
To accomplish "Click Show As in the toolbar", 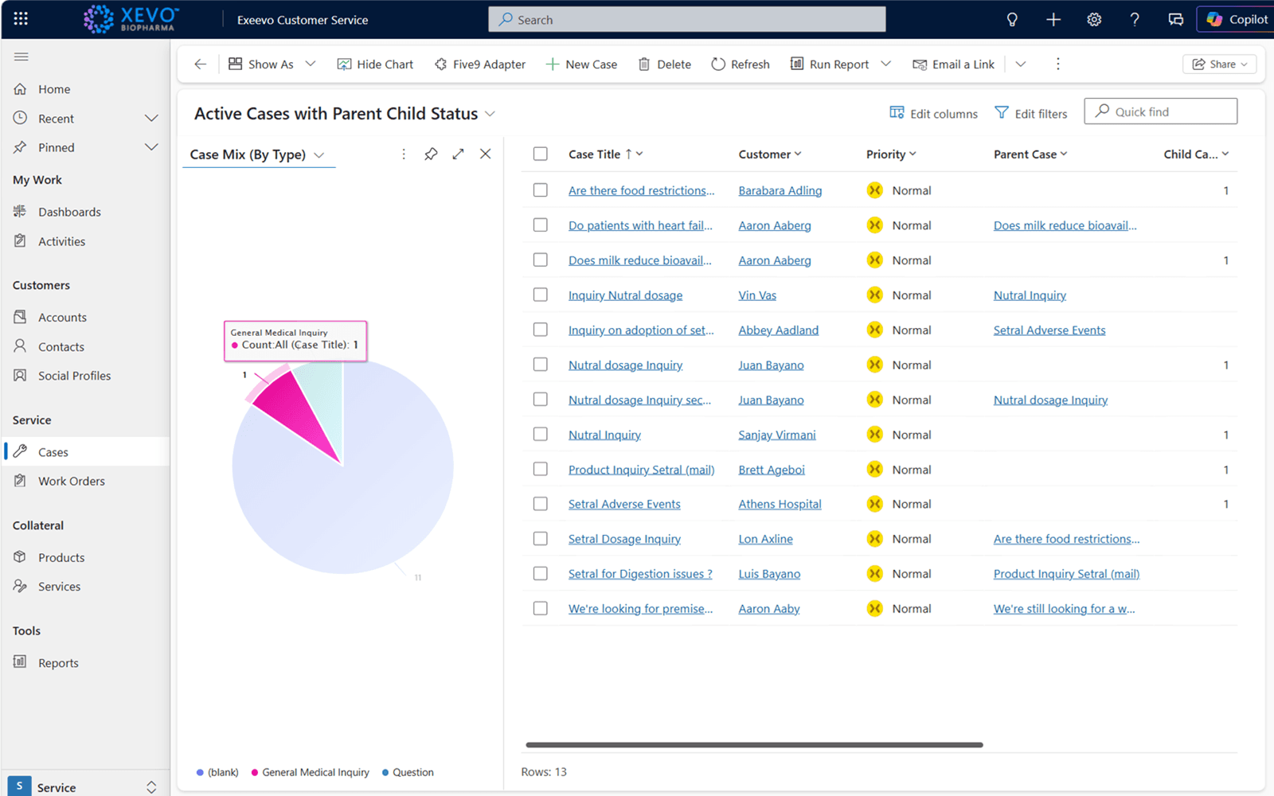I will [x=261, y=64].
